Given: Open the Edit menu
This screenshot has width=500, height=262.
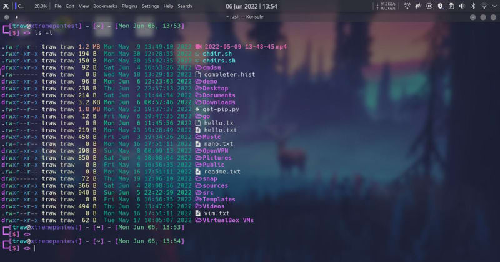Looking at the screenshot, I should 70,6.
